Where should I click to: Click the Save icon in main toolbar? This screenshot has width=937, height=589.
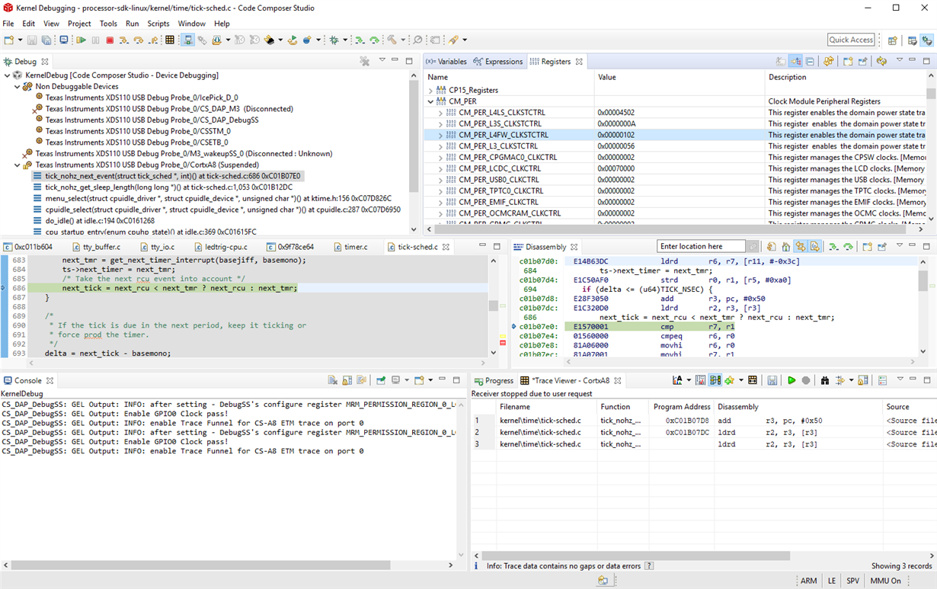click(32, 40)
